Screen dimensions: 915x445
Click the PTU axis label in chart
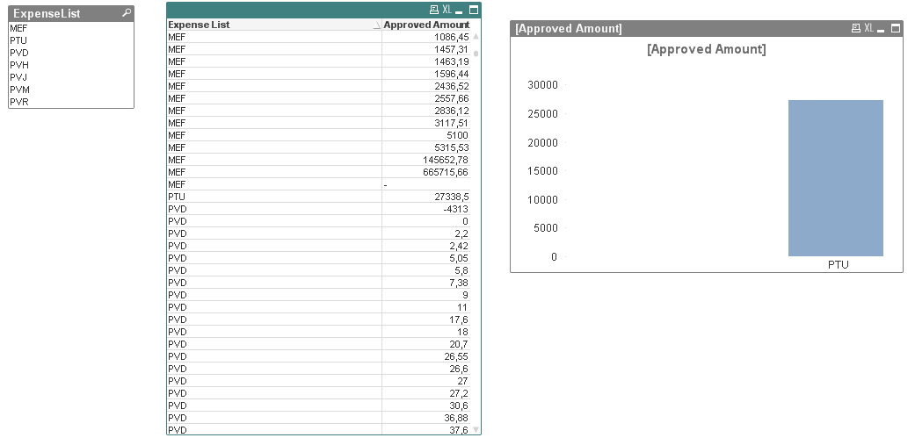[838, 264]
